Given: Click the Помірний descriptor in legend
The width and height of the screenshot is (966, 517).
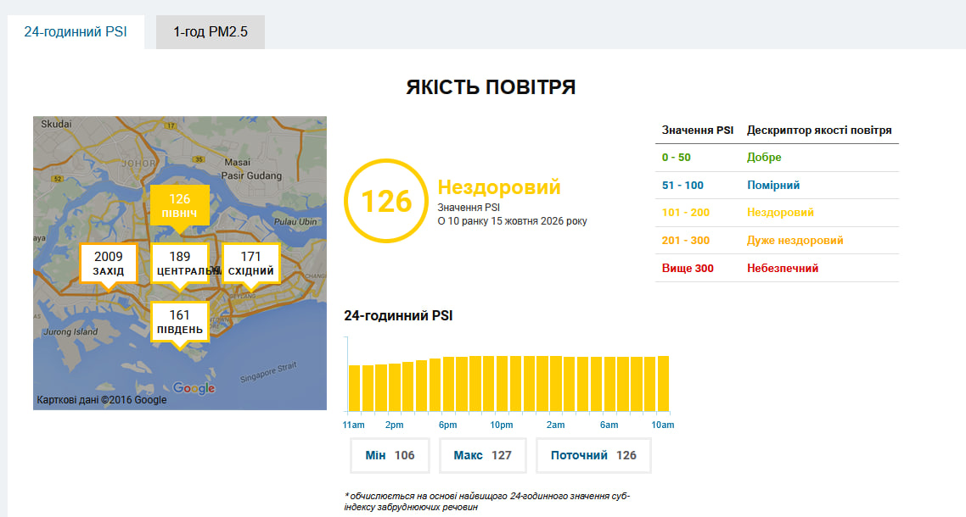Looking at the screenshot, I should coord(773,186).
